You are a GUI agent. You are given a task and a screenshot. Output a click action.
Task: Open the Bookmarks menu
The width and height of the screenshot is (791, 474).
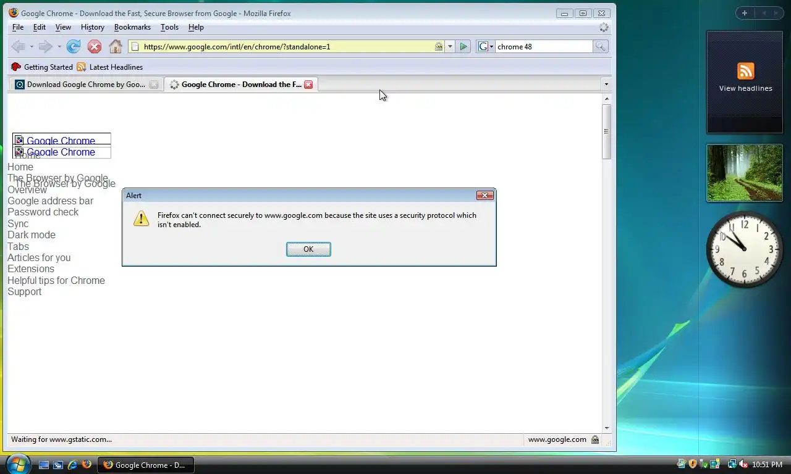pyautogui.click(x=132, y=27)
